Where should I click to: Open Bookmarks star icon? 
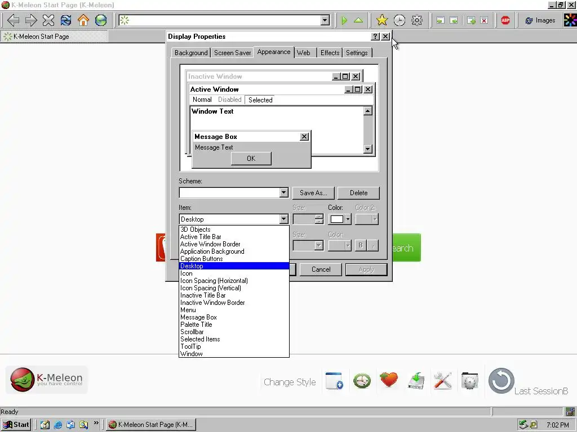(x=382, y=20)
